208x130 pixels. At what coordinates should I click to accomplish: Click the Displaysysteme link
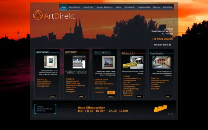(129, 80)
